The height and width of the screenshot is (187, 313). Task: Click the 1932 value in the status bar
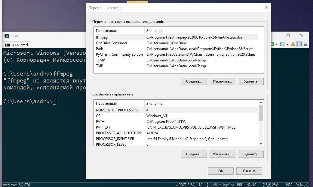click(x=289, y=185)
